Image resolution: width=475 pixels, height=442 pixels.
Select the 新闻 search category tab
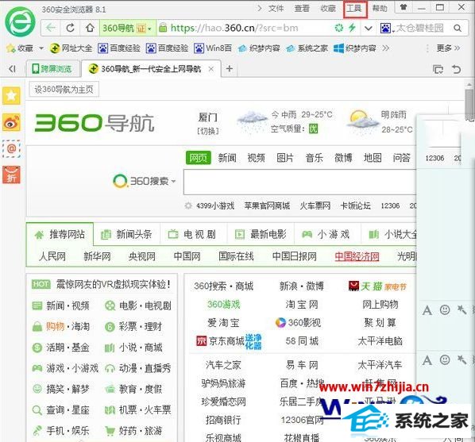click(227, 158)
